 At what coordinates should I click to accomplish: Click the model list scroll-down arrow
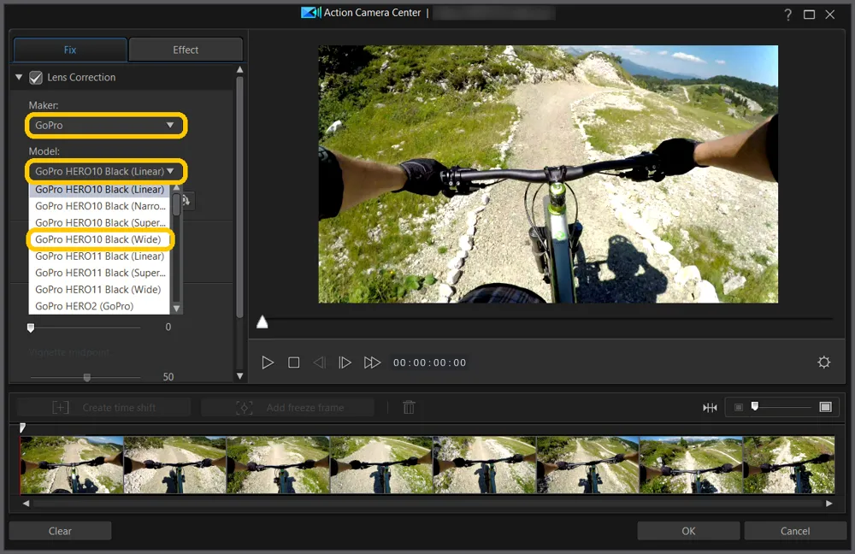[x=176, y=309]
